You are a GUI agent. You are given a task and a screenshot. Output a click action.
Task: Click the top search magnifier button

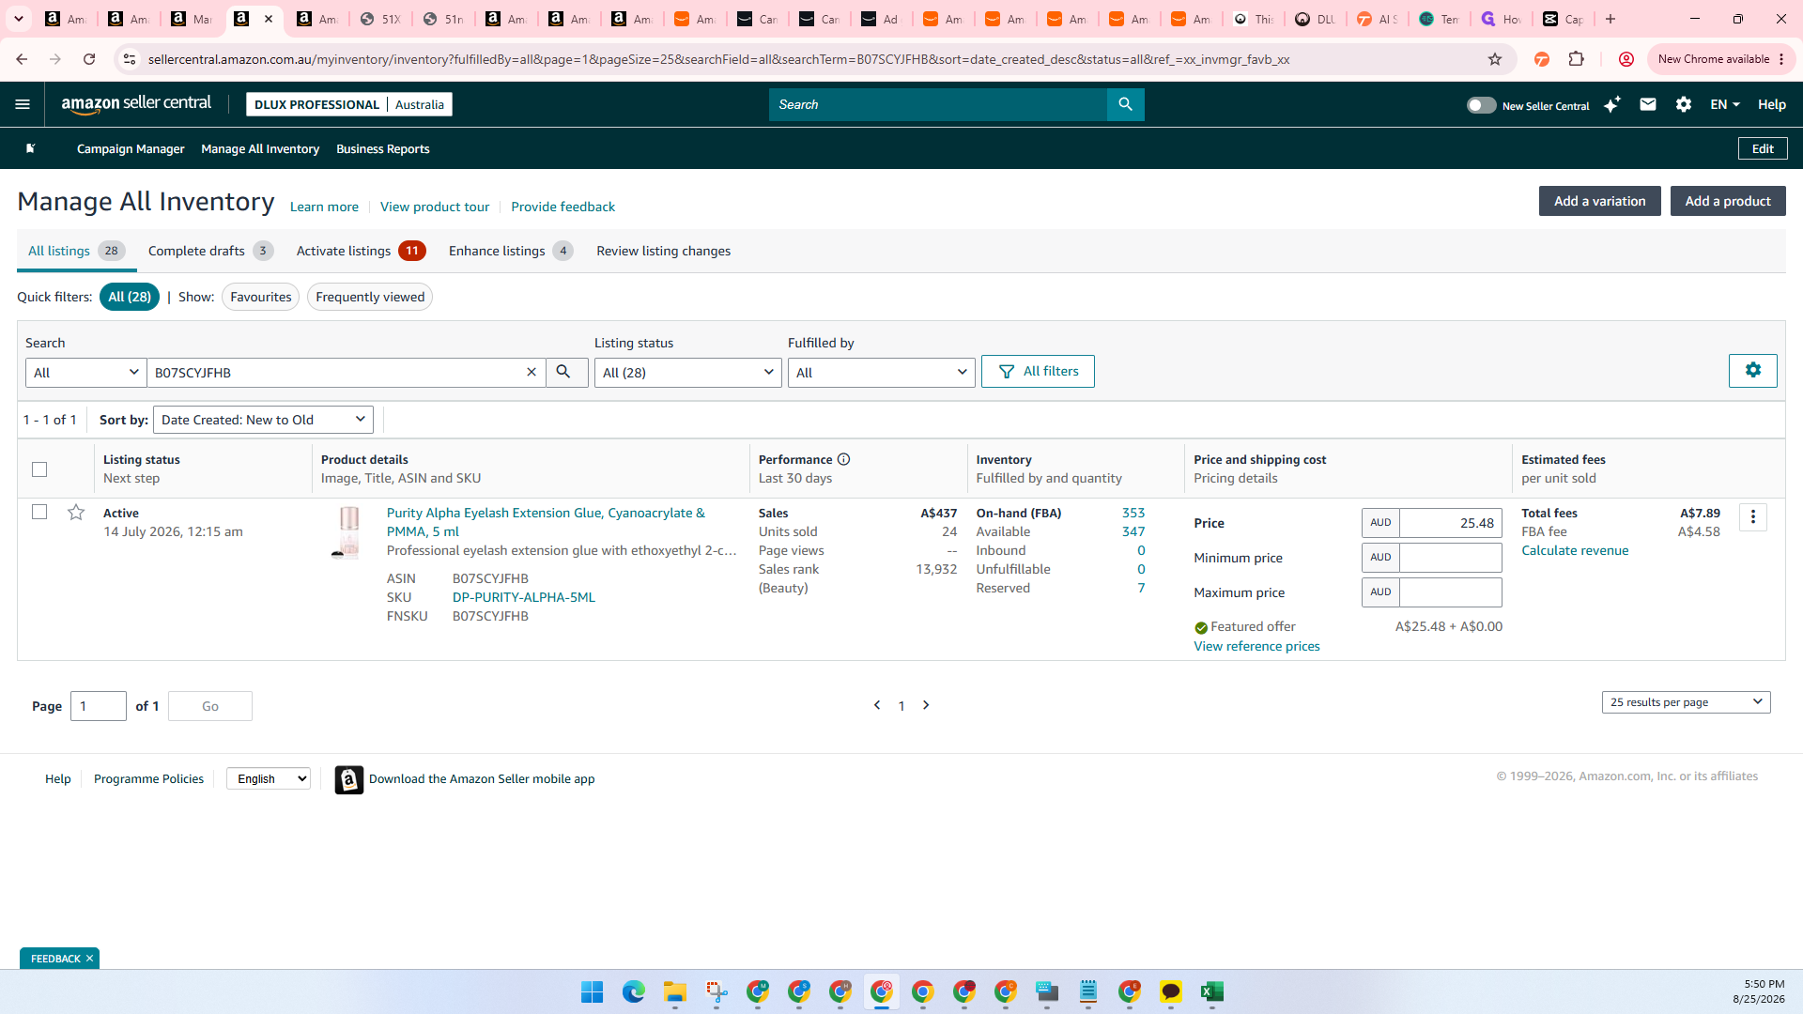tap(1125, 104)
